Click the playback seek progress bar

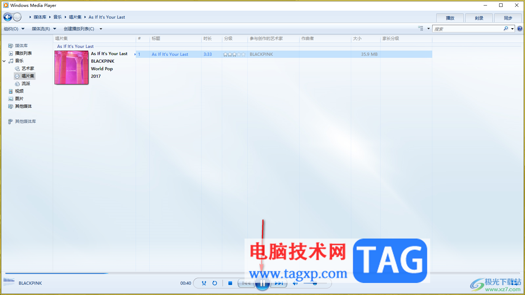262,273
